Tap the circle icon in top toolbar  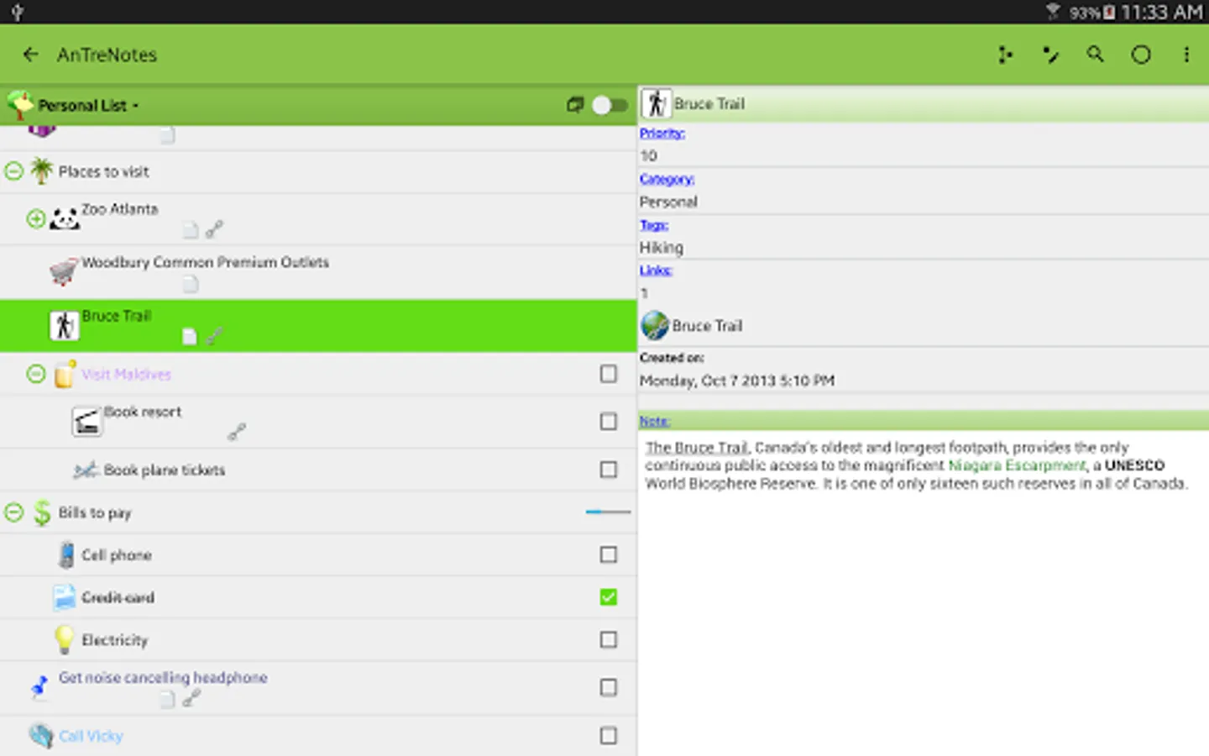pos(1141,55)
